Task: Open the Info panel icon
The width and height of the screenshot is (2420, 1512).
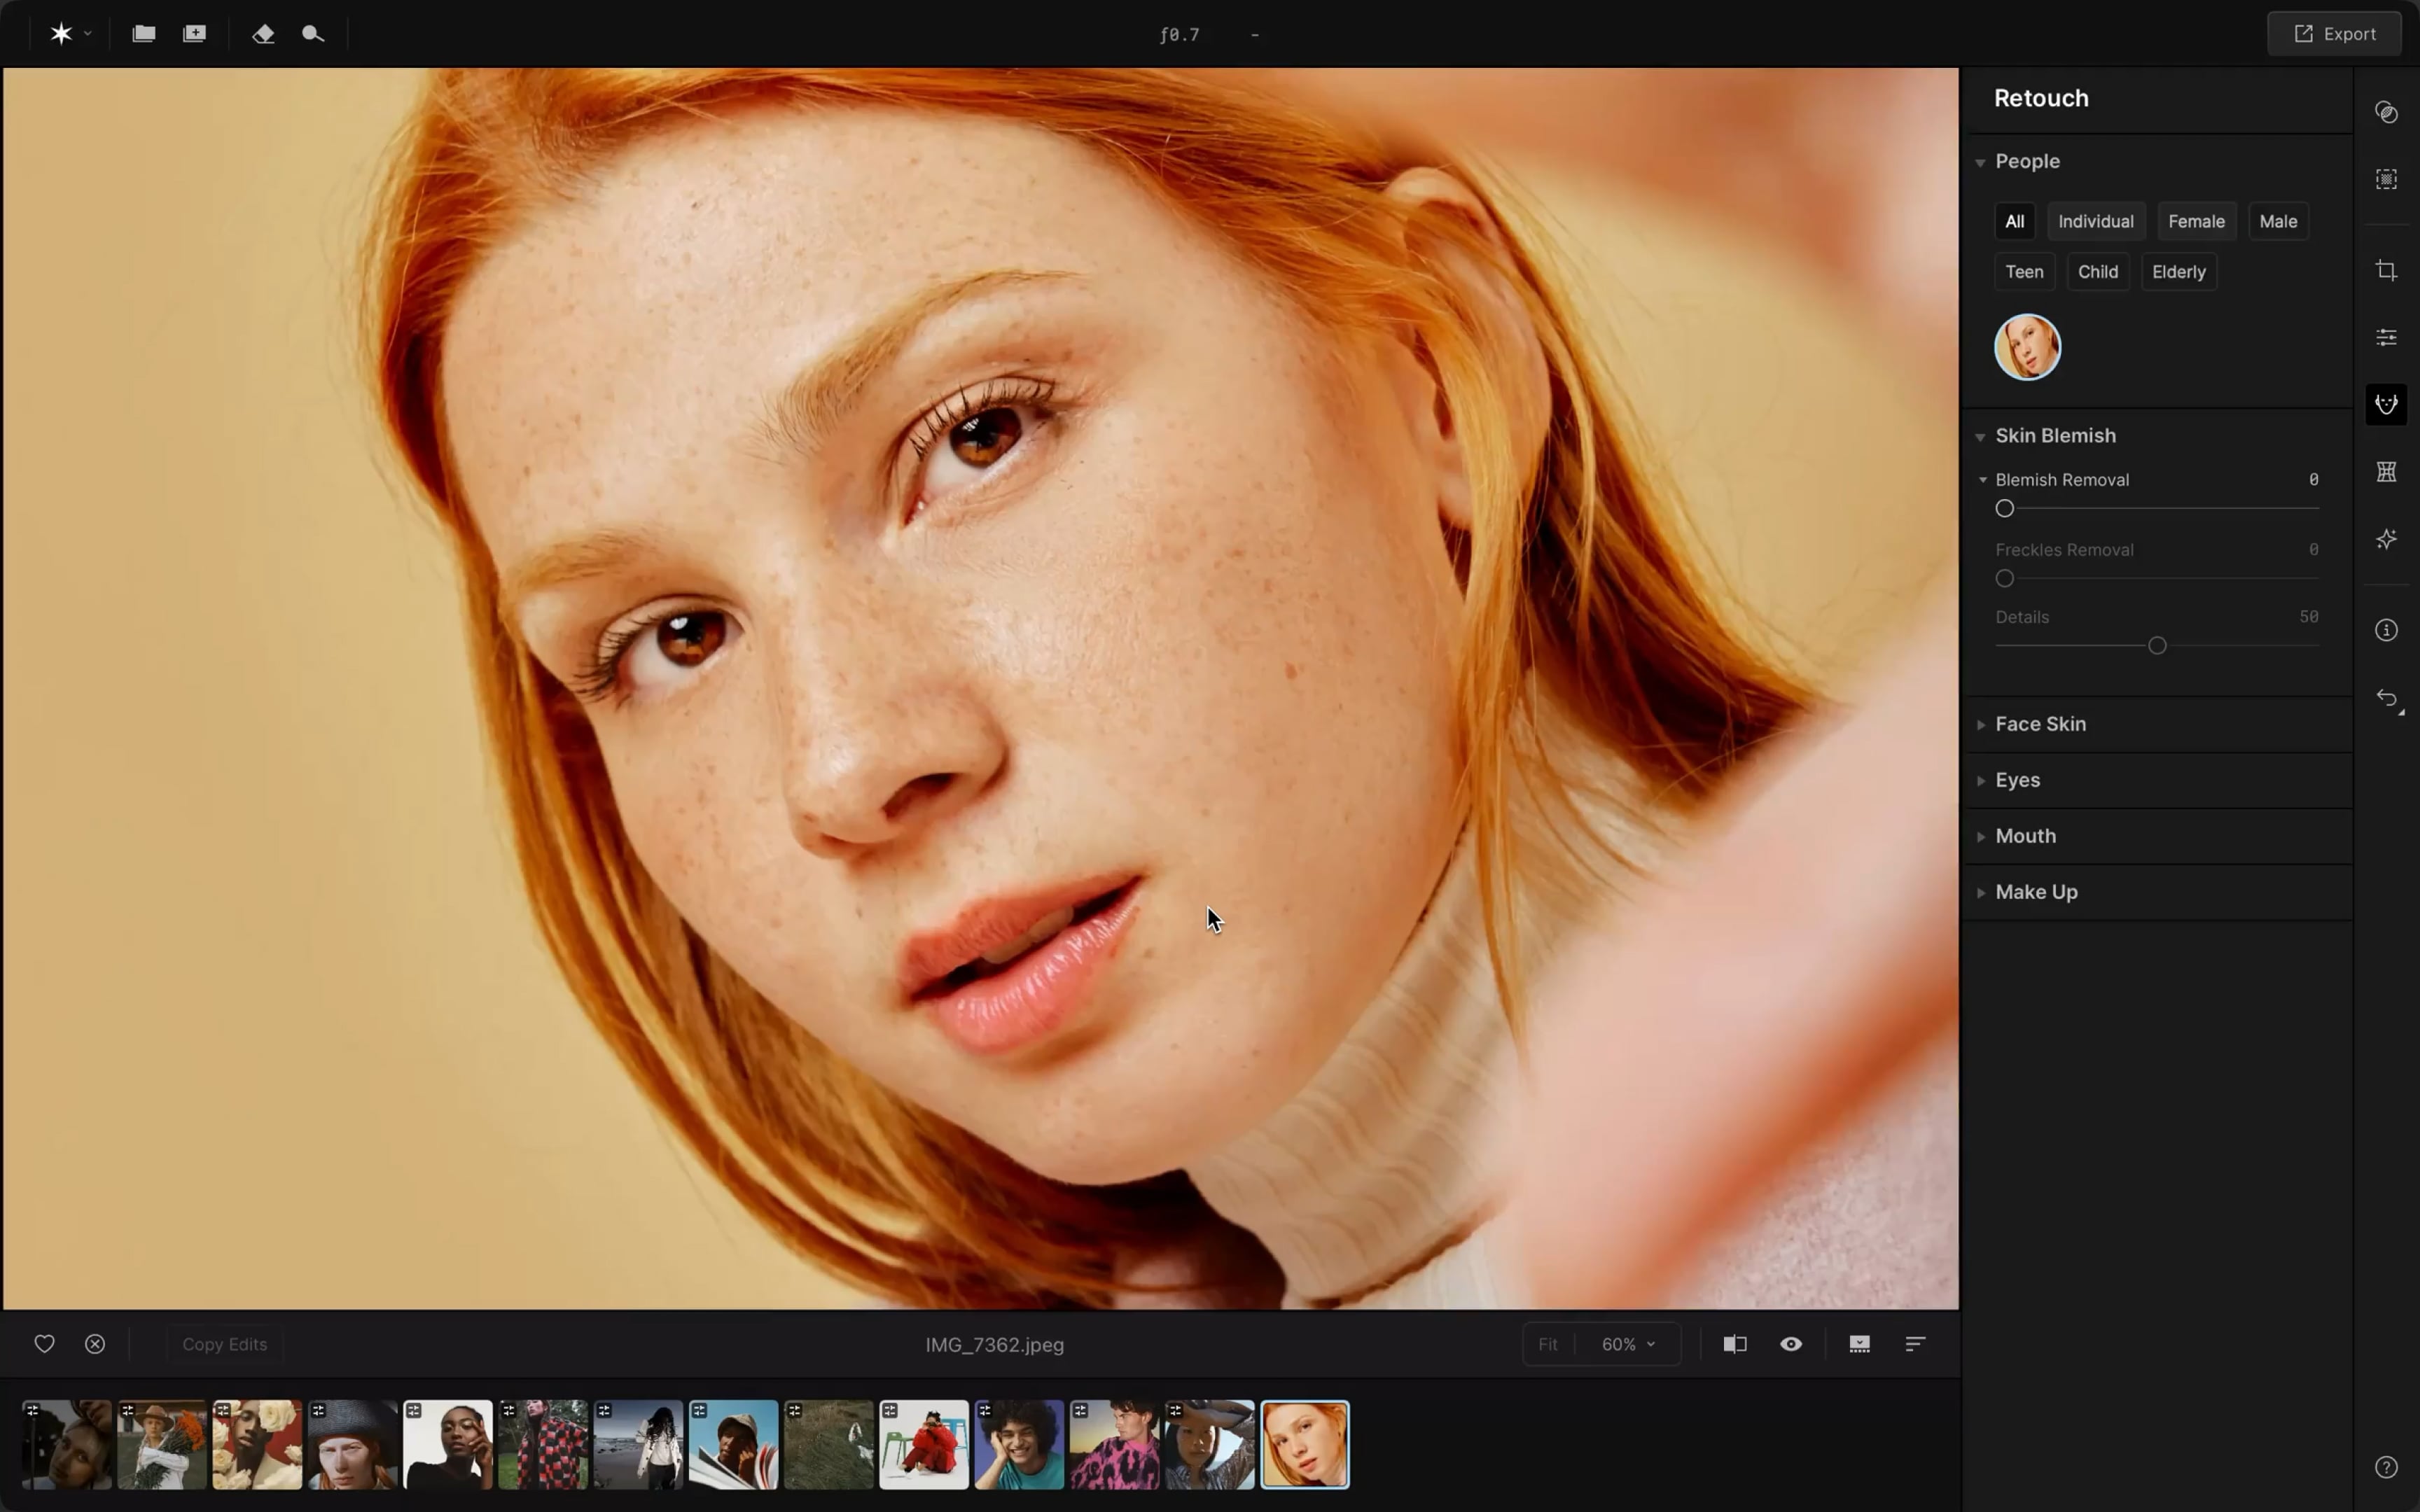Action: coord(2386,630)
